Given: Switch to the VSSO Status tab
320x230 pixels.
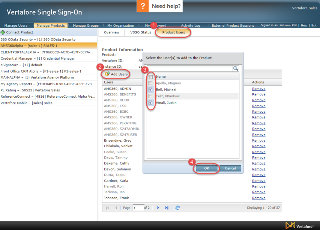Looking at the screenshot, I should pyautogui.click(x=141, y=32).
